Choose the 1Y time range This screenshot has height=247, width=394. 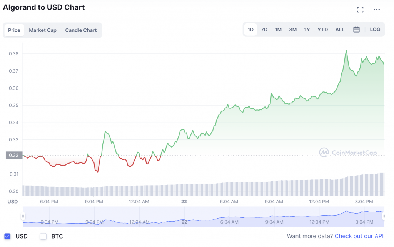click(307, 30)
